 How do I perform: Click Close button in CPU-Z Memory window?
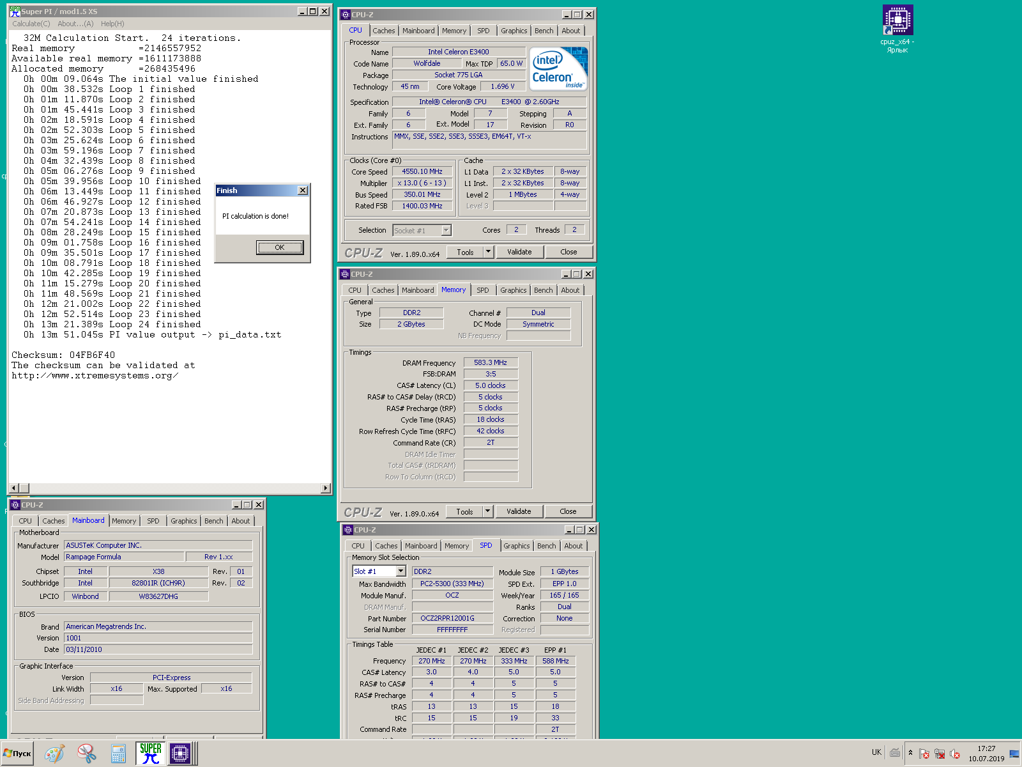coord(568,511)
